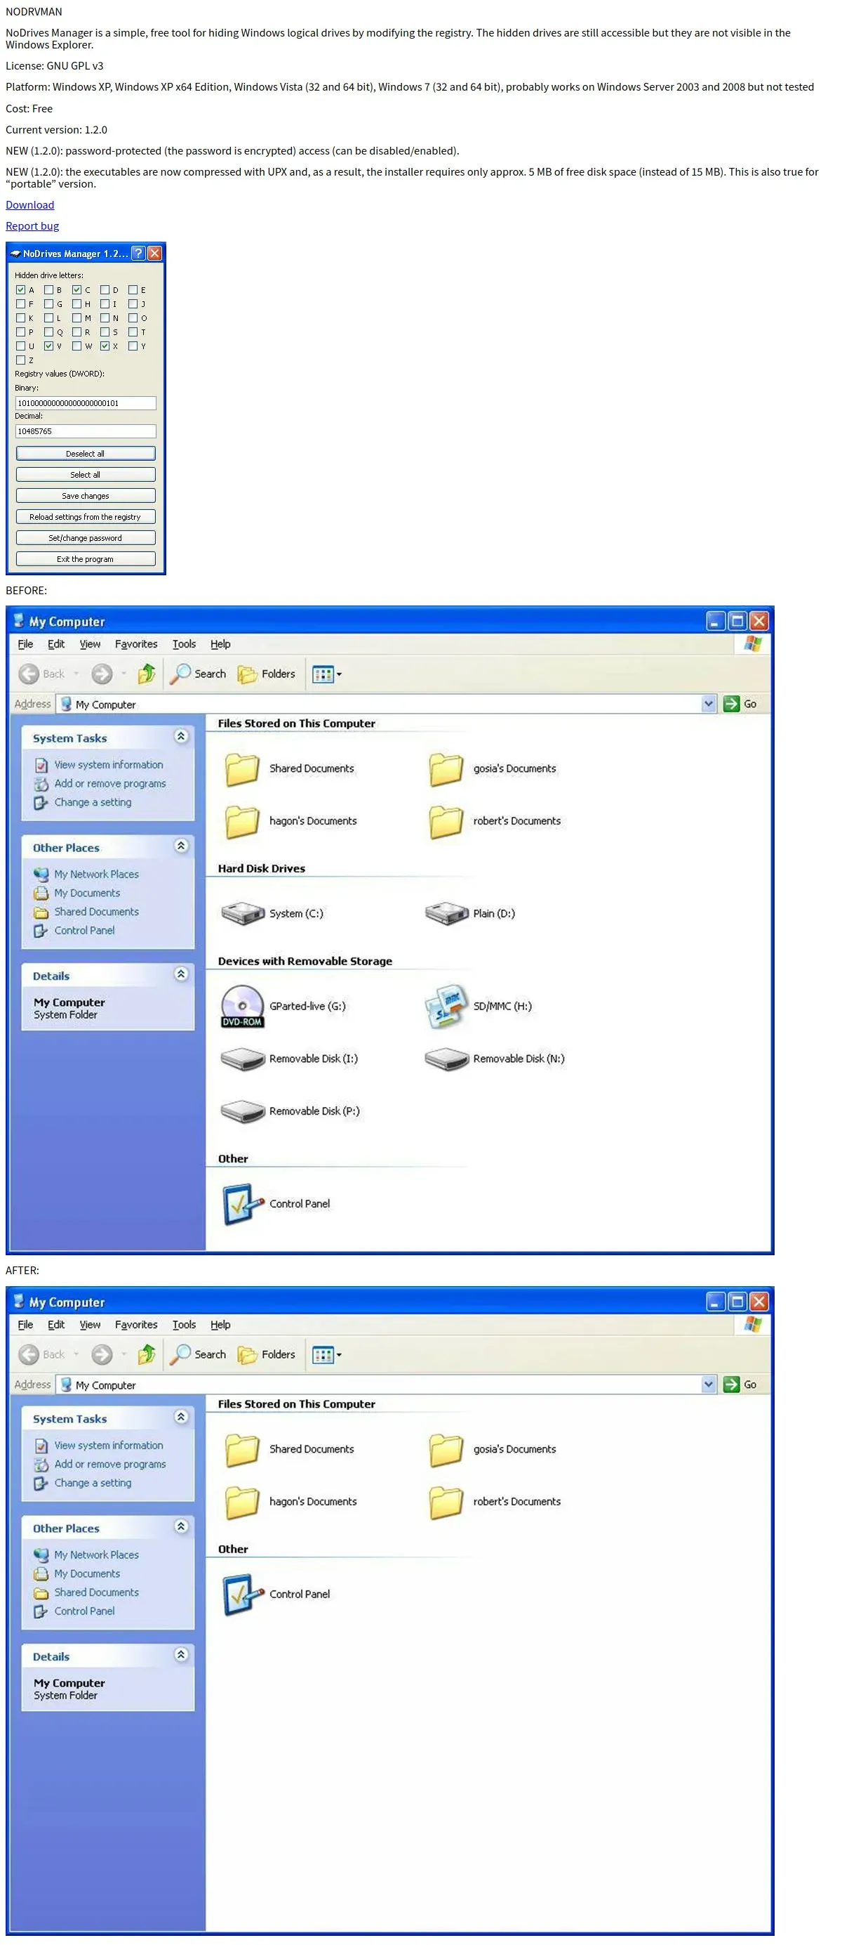Image resolution: width=842 pixels, height=1945 pixels.
Task: Collapse Details panel in AFTER window
Action: pyautogui.click(x=181, y=1655)
